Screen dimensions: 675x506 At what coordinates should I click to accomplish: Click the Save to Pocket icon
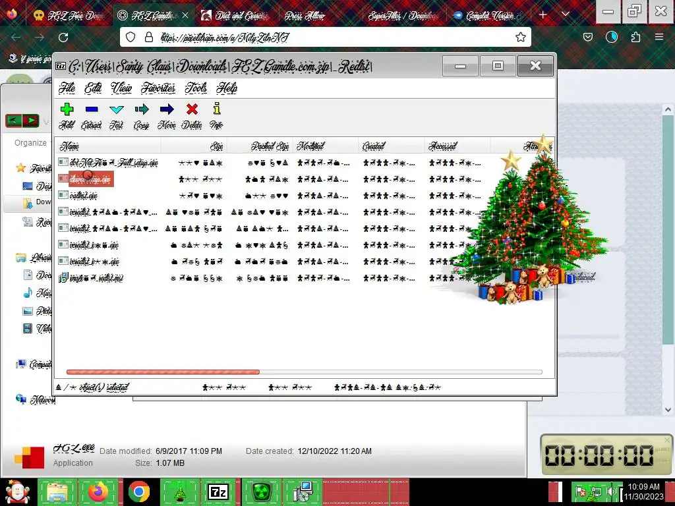(x=588, y=37)
